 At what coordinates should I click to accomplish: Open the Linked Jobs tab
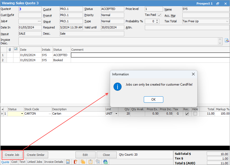pyautogui.click(x=35, y=162)
